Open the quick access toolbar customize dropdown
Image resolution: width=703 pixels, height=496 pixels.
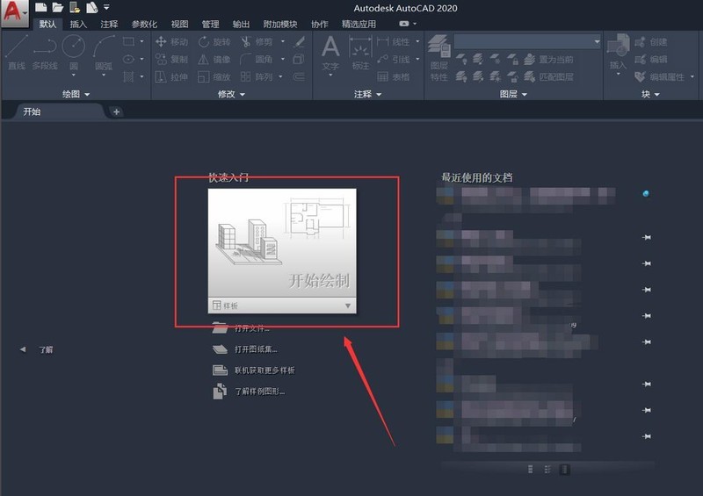coord(106,7)
